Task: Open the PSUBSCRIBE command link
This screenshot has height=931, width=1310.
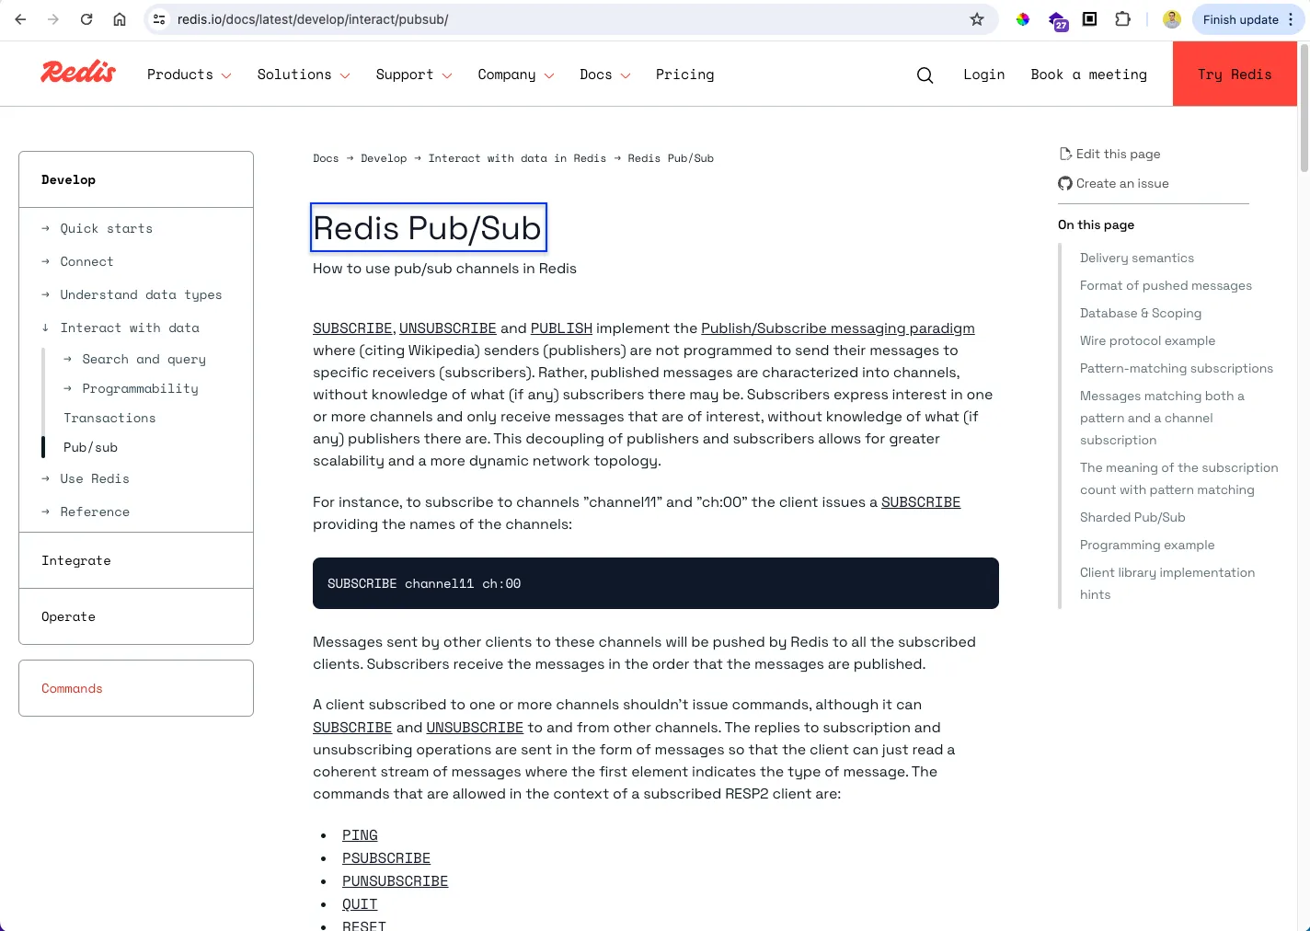Action: pyautogui.click(x=386, y=858)
